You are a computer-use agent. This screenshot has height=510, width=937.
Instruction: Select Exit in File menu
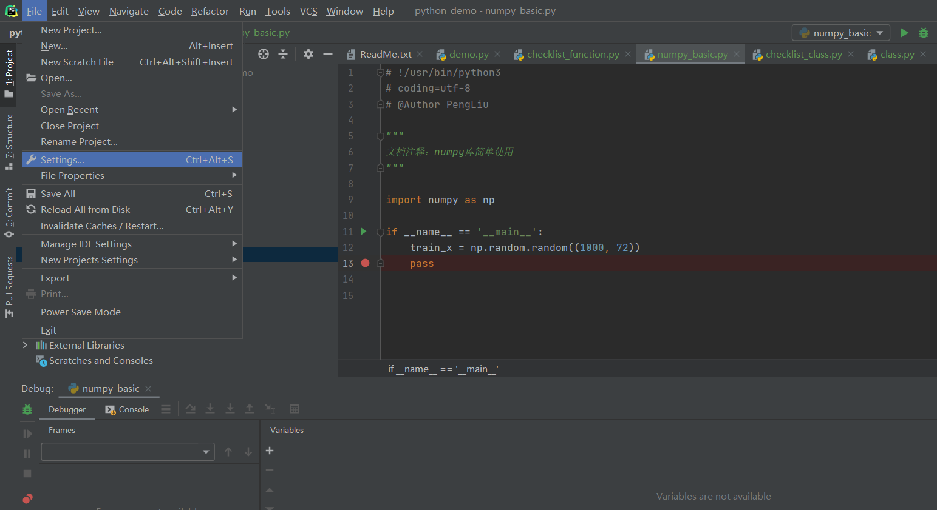(x=132, y=330)
